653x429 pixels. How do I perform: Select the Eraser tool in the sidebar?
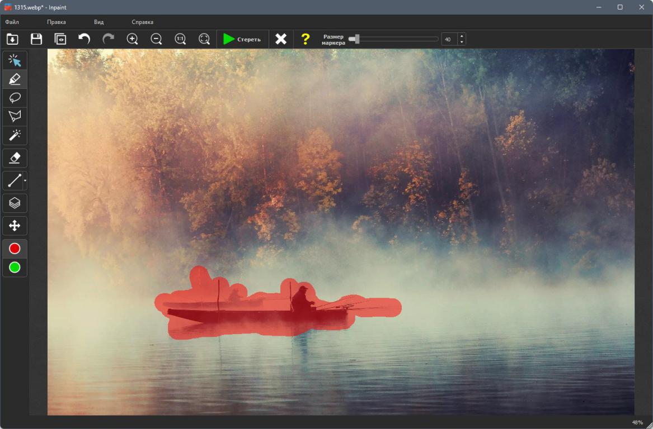click(15, 158)
